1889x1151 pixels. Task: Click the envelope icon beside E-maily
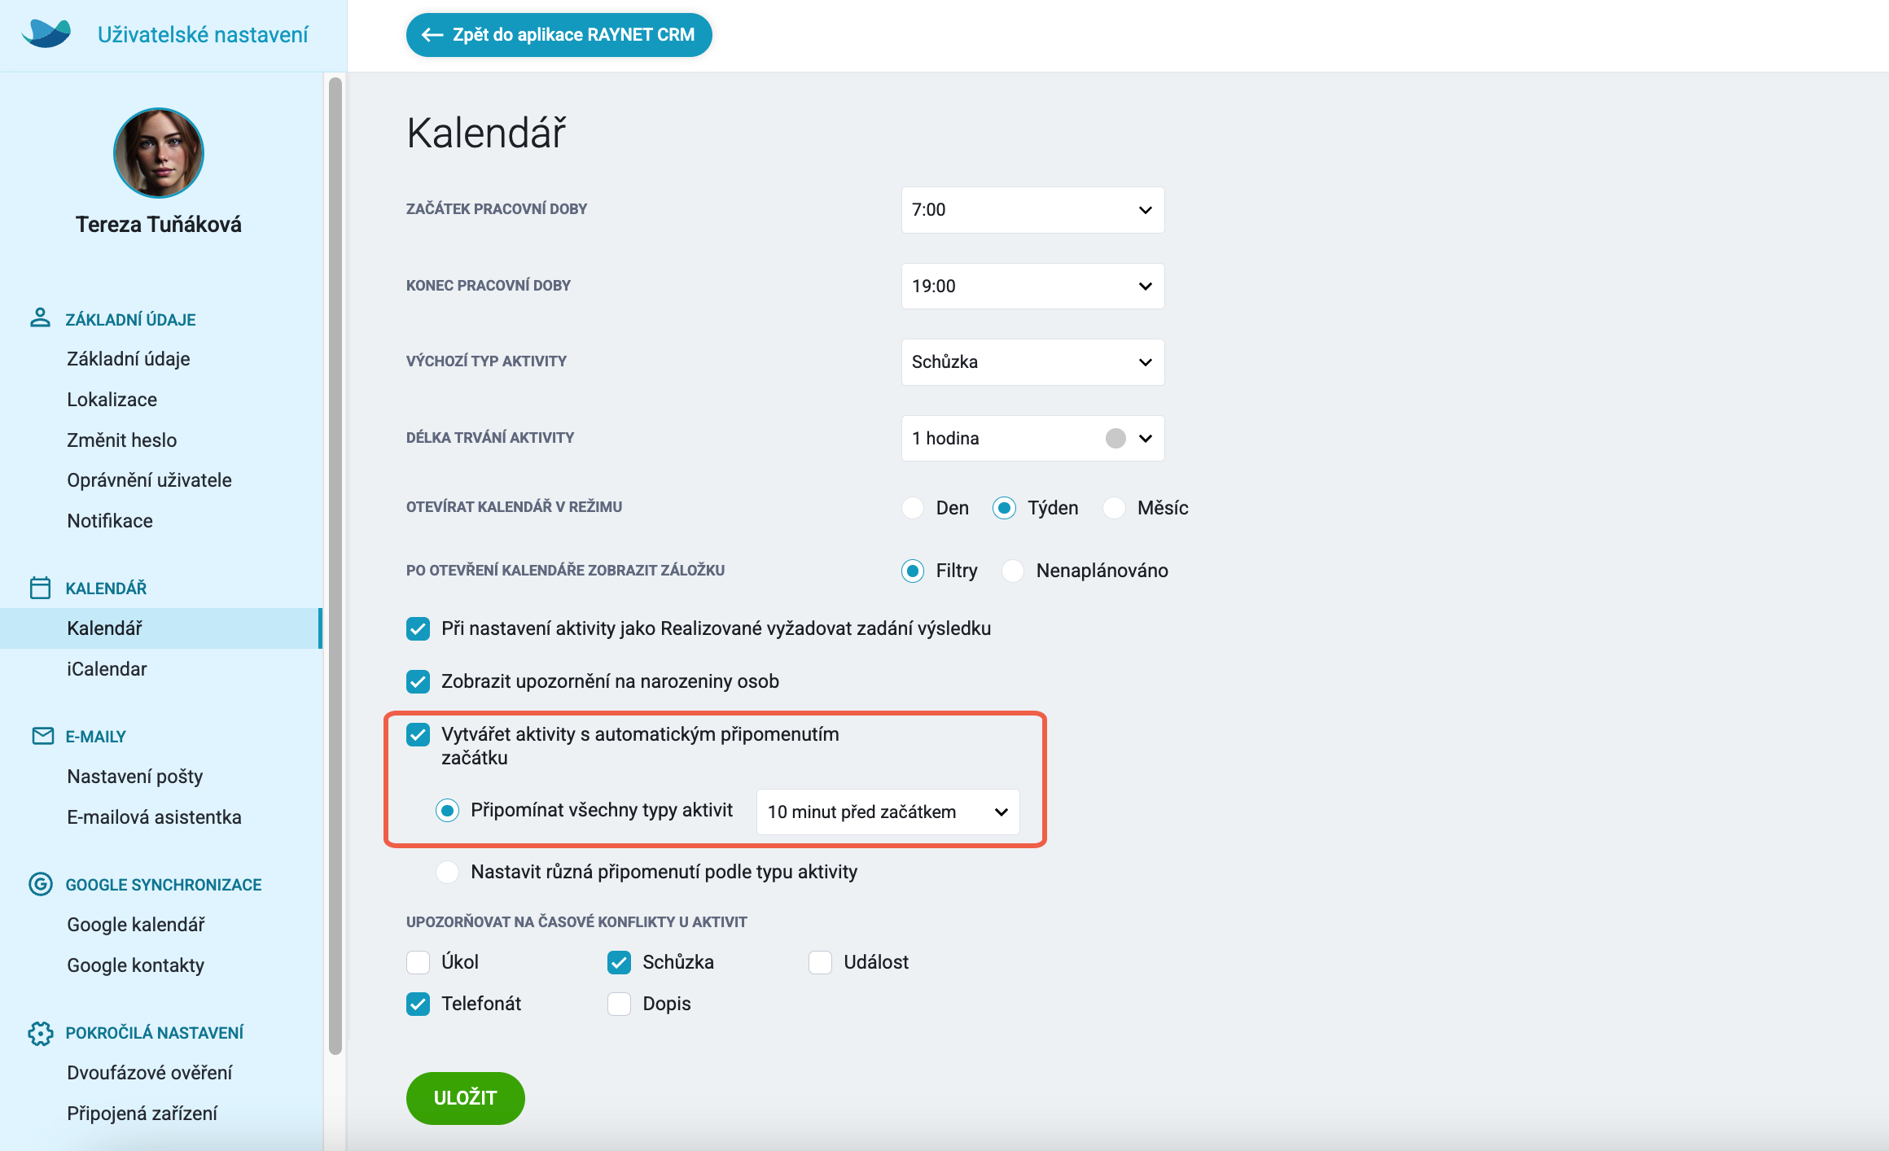tap(42, 736)
